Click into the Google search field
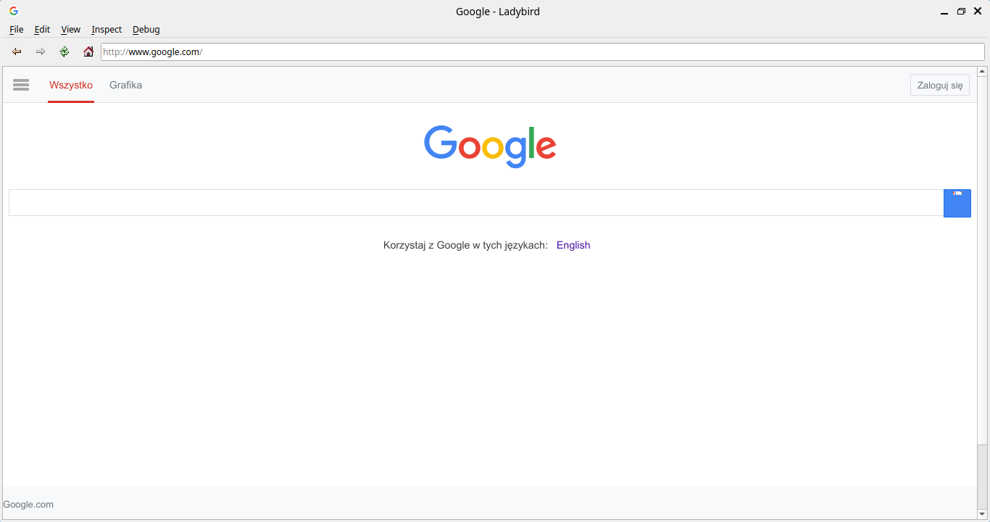This screenshot has height=522, width=990. click(x=476, y=203)
